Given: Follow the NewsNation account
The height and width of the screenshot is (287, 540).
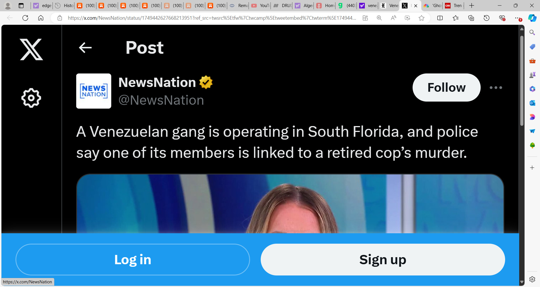Looking at the screenshot, I should (446, 88).
